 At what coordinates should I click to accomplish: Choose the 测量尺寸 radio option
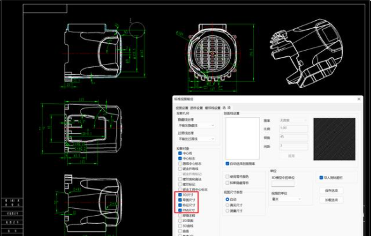point(227,211)
